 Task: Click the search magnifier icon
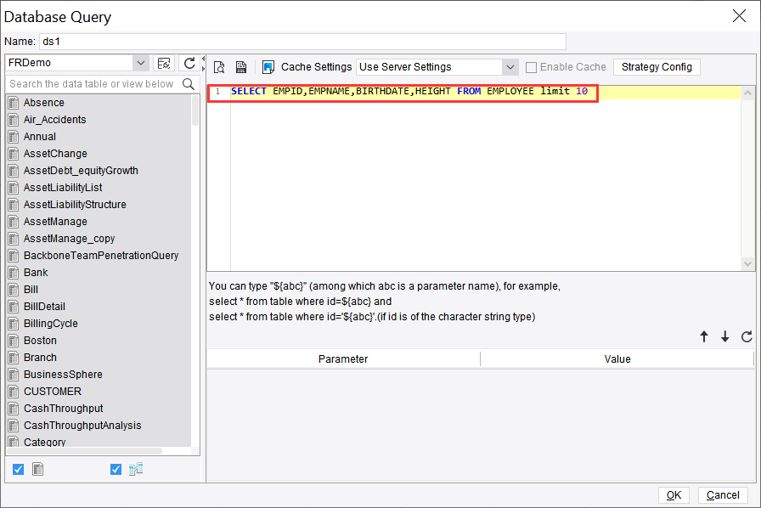189,85
